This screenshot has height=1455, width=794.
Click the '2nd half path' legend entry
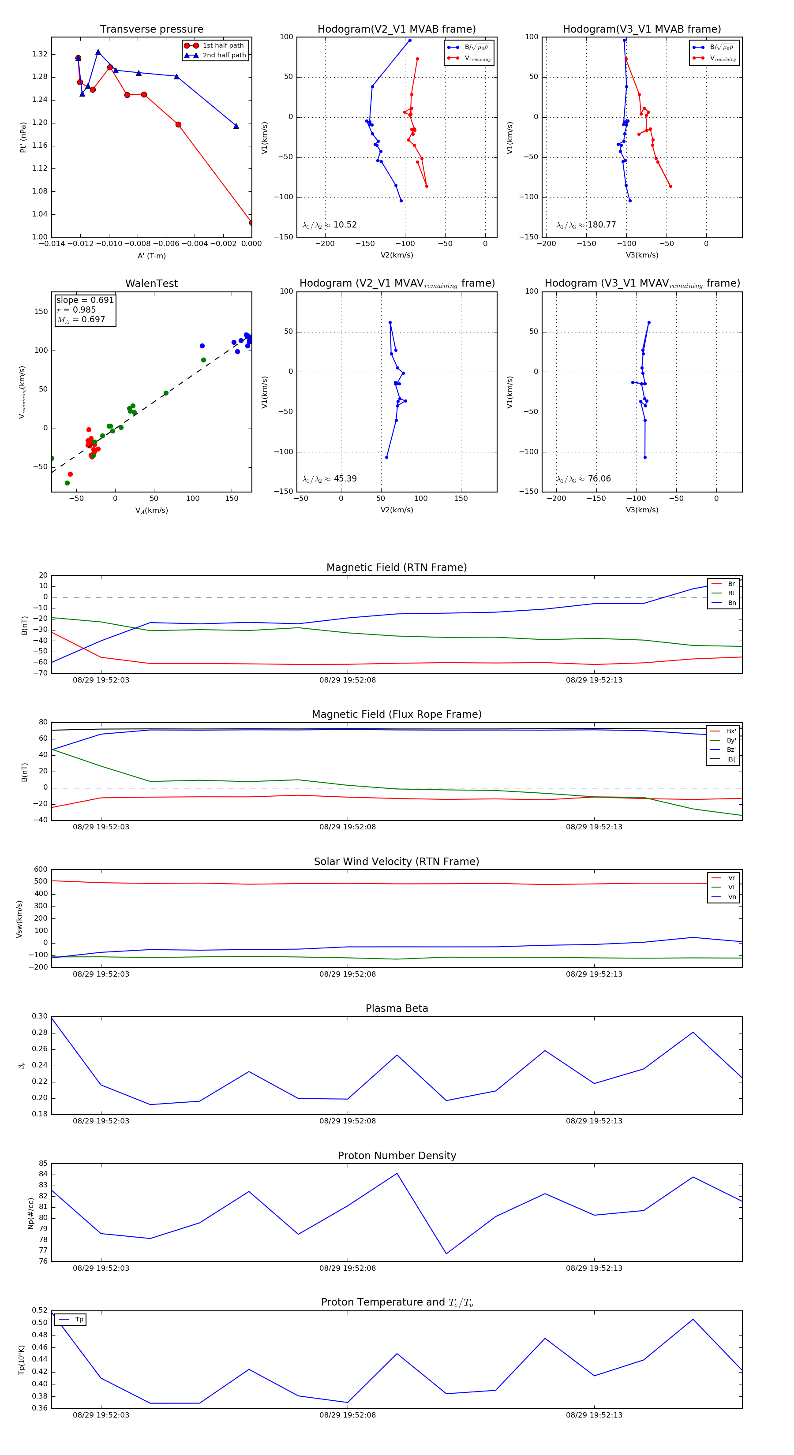[x=215, y=56]
